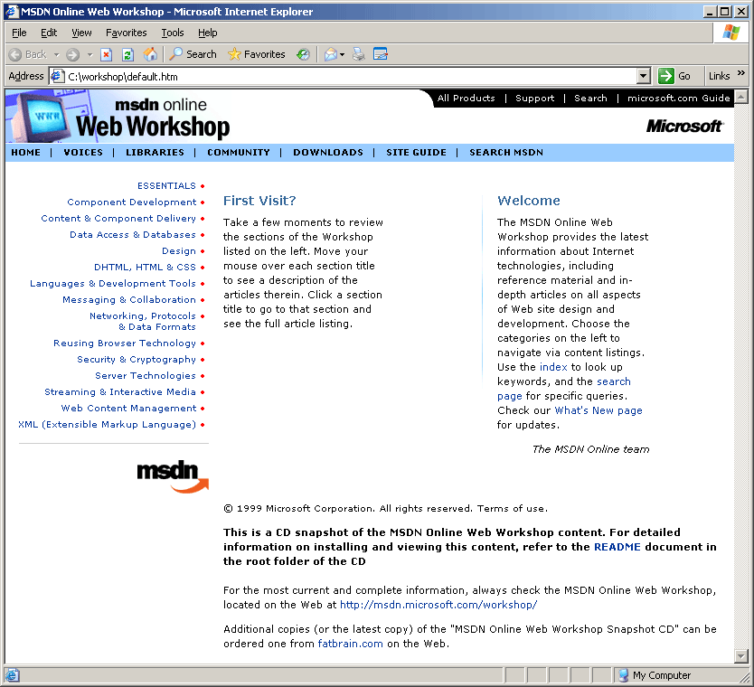Expand the Address bar dropdown list
Image resolution: width=754 pixels, height=687 pixels.
pos(644,76)
